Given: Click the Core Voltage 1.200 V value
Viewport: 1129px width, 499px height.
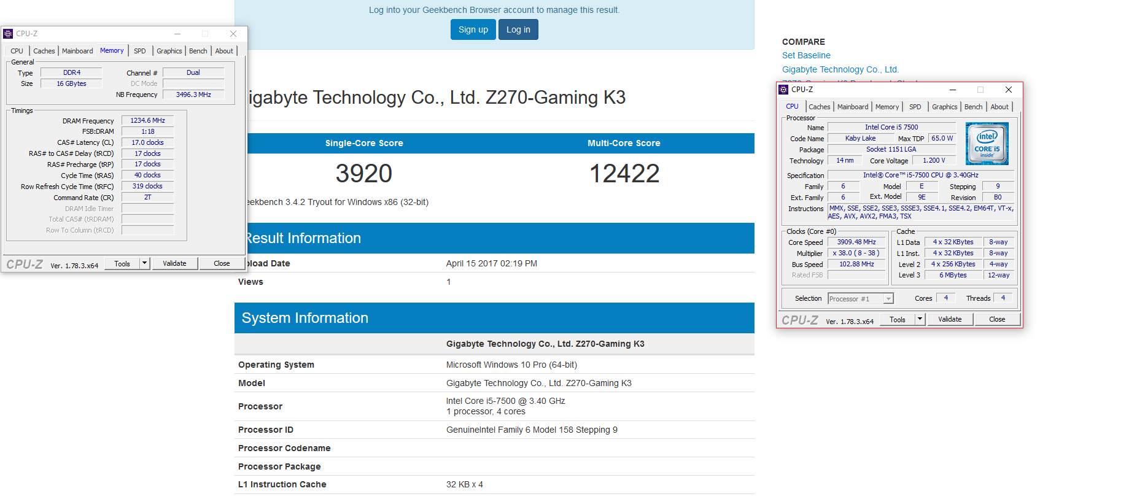Looking at the screenshot, I should [934, 160].
